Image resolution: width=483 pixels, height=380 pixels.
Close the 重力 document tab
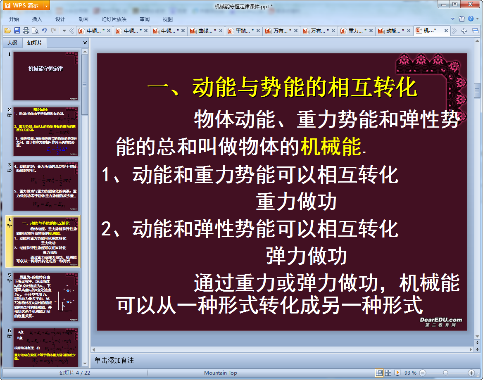click(371, 31)
